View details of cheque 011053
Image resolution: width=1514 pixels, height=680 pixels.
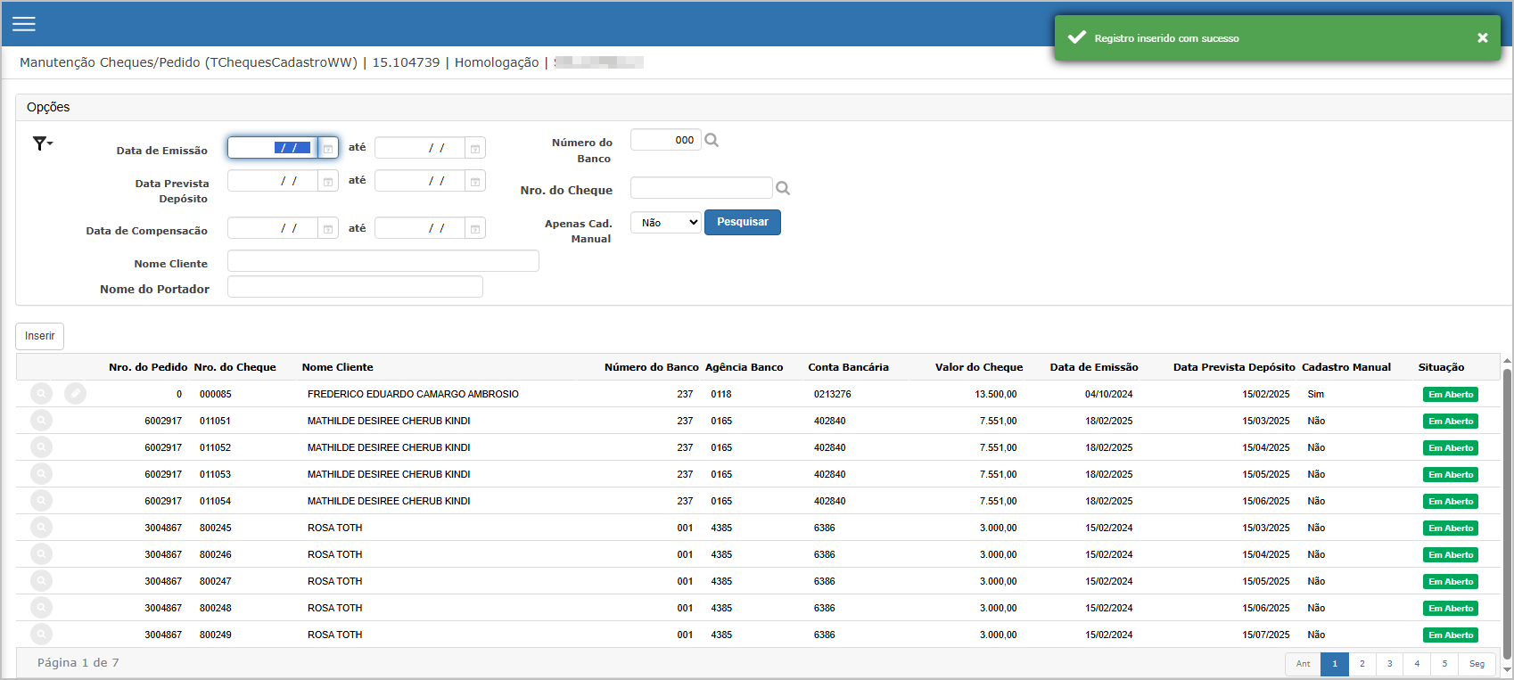pyautogui.click(x=41, y=473)
